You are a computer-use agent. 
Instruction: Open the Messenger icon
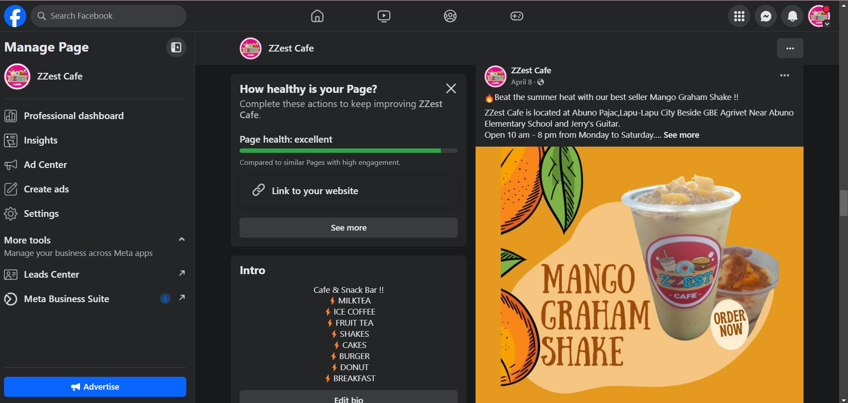(x=766, y=16)
